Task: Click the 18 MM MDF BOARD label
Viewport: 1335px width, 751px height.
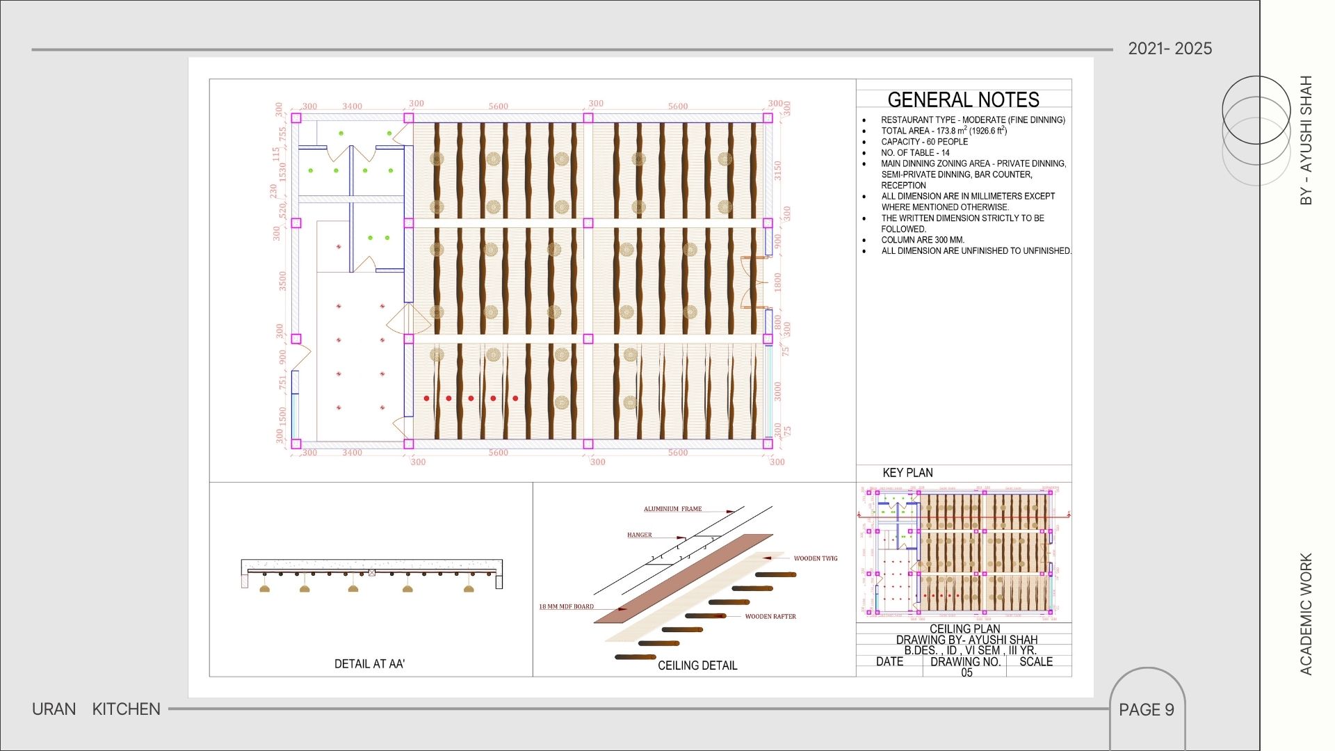Action: click(x=566, y=607)
